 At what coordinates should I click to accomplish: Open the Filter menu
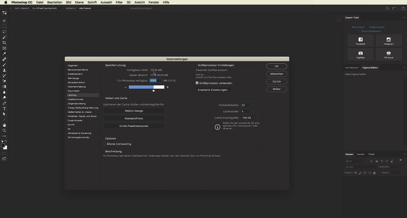[x=119, y=2]
